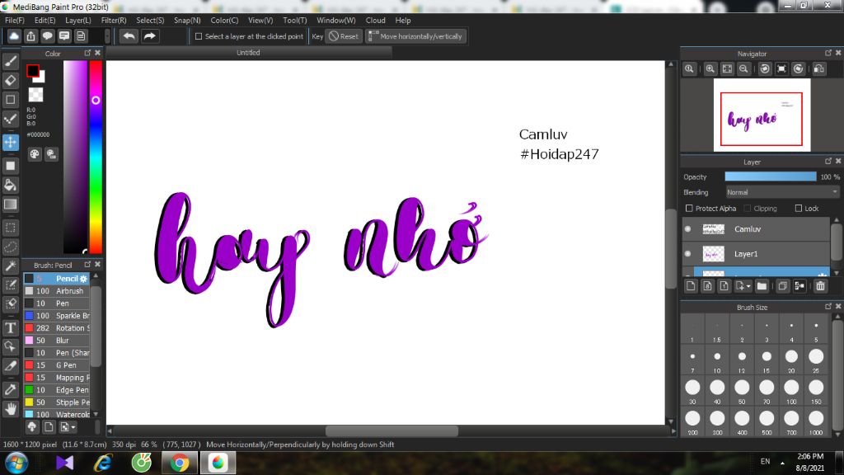The width and height of the screenshot is (844, 475).
Task: Select the Brush tool in left toolbar
Action: [10, 61]
